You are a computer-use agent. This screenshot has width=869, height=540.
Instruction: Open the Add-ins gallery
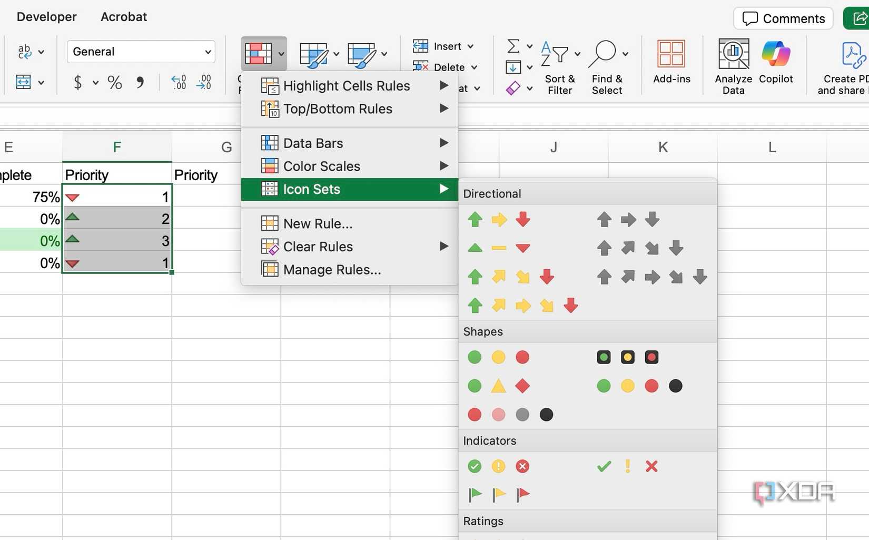click(x=671, y=61)
